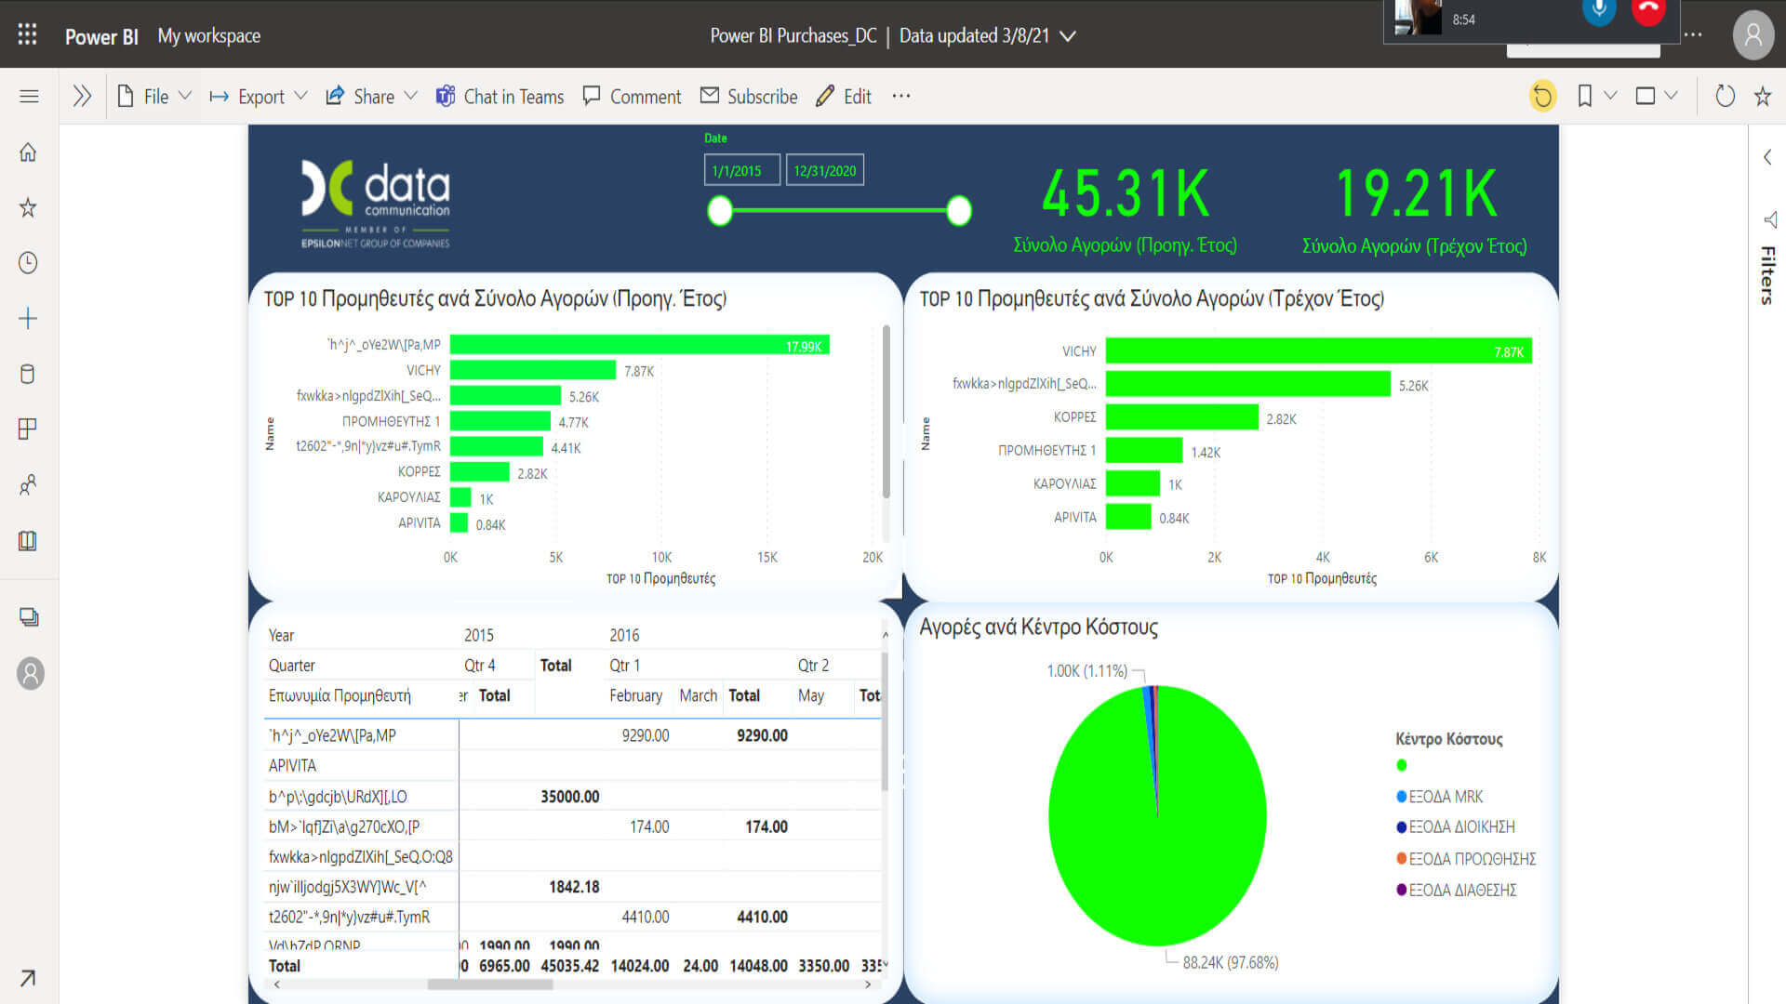
Task: Favorite this report with star icon
Action: [1763, 96]
